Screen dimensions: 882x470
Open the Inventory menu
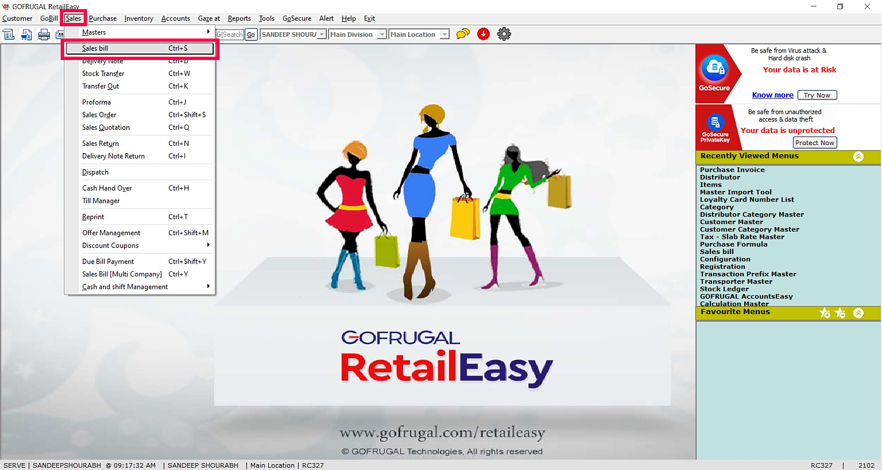(x=139, y=18)
